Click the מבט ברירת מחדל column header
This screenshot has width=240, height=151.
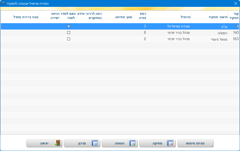[26, 17]
